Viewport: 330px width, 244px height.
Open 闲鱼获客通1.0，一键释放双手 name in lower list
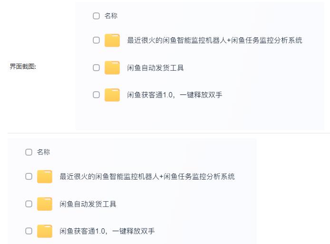click(107, 231)
